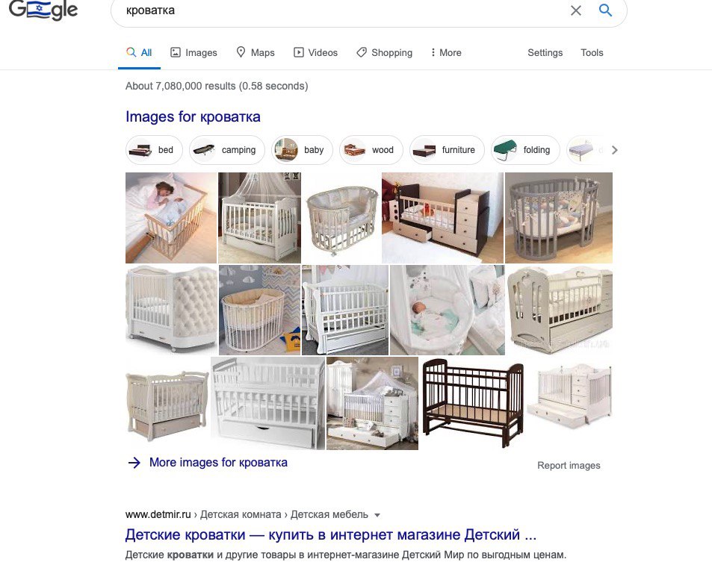Show more filter chips with right chevron

614,150
